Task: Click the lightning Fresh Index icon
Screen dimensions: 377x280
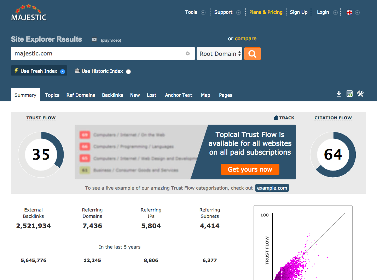Action: 16,71
